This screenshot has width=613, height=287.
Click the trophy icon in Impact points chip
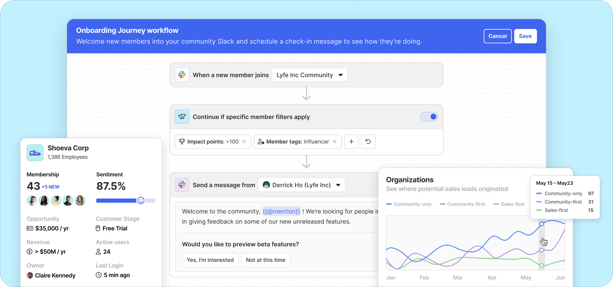pyautogui.click(x=182, y=142)
